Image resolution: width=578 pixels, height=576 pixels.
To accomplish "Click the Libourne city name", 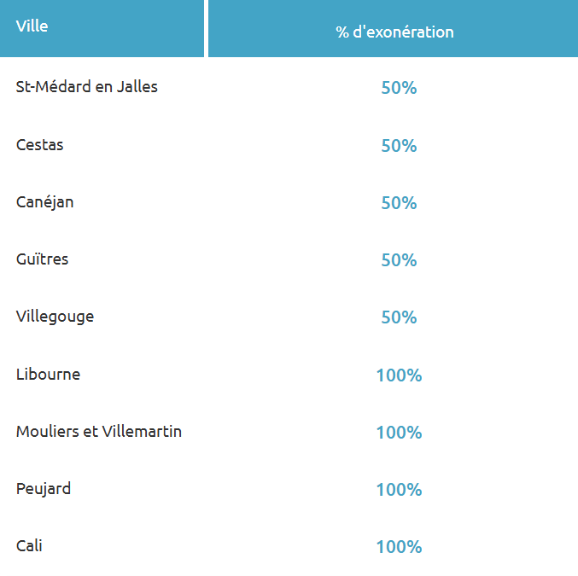I will point(49,374).
